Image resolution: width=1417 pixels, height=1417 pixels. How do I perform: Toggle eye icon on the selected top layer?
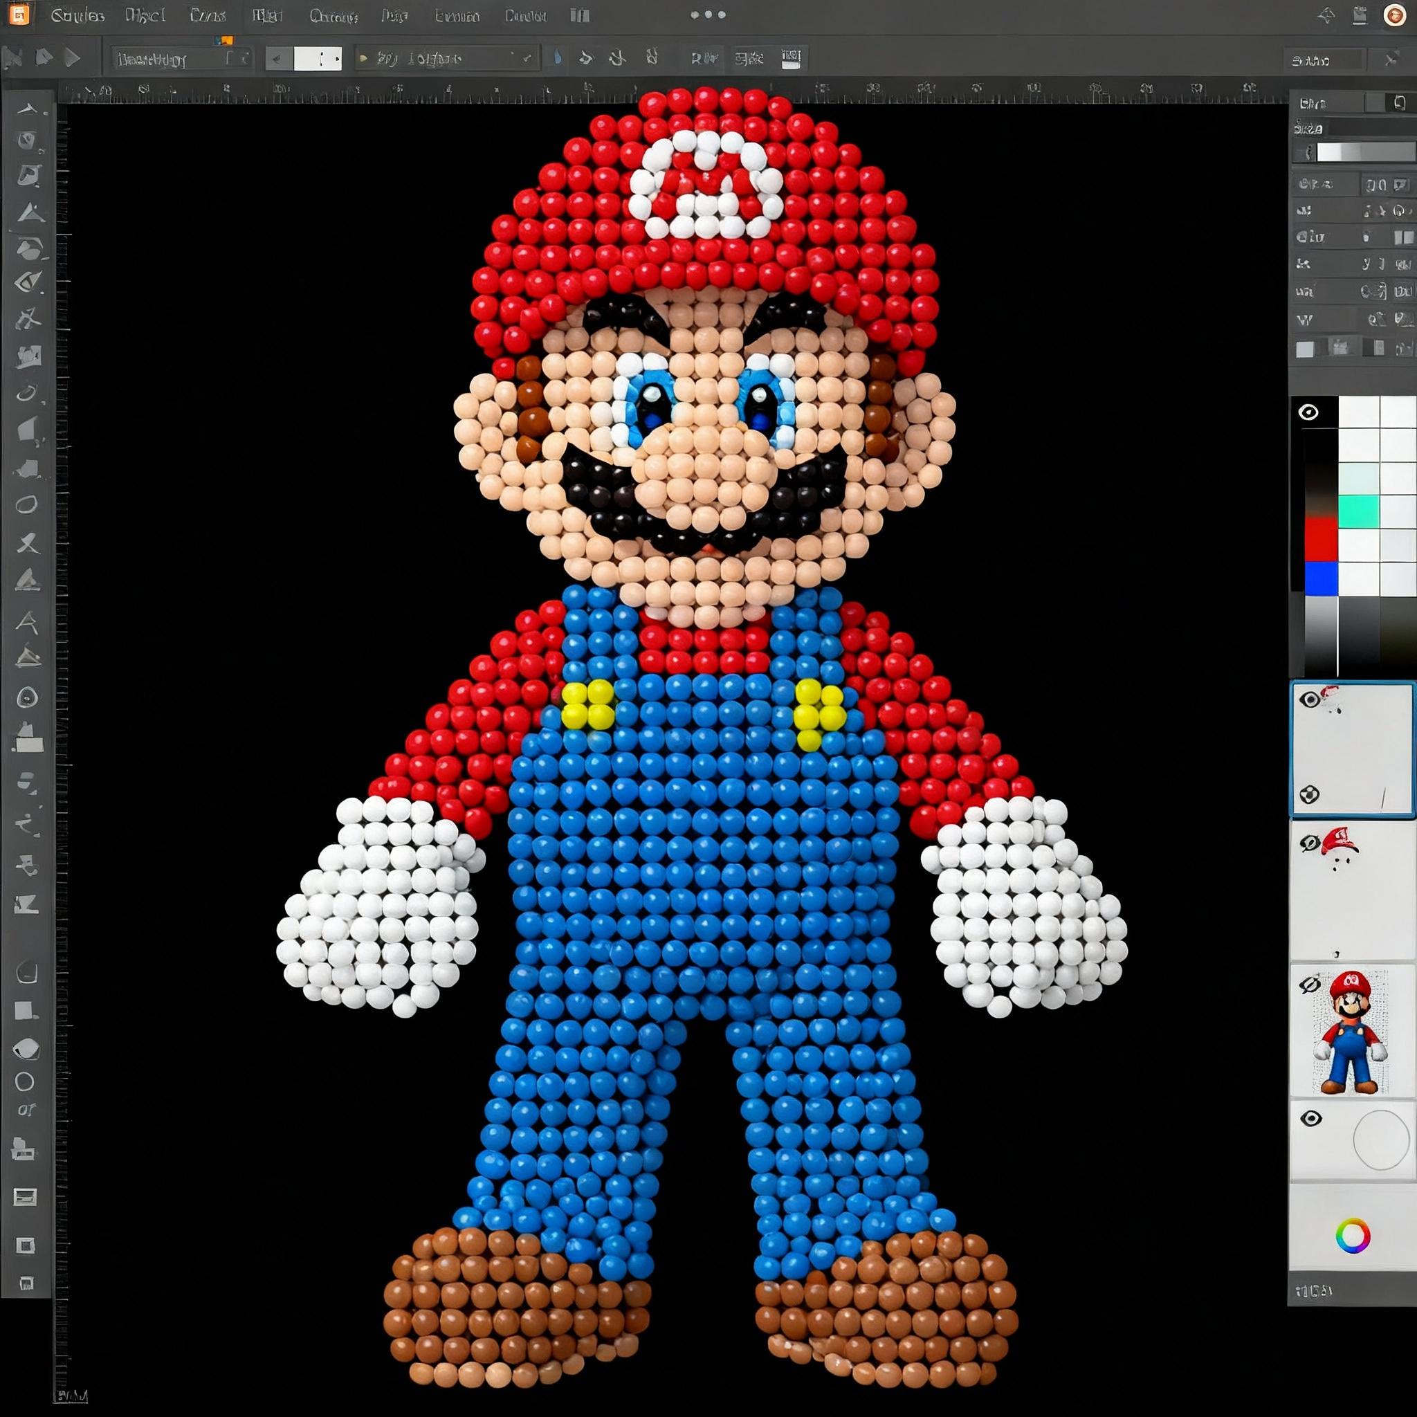coord(1310,700)
